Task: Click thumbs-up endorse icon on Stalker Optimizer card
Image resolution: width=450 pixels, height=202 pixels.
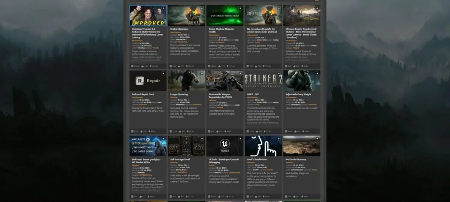Action: 180,66
